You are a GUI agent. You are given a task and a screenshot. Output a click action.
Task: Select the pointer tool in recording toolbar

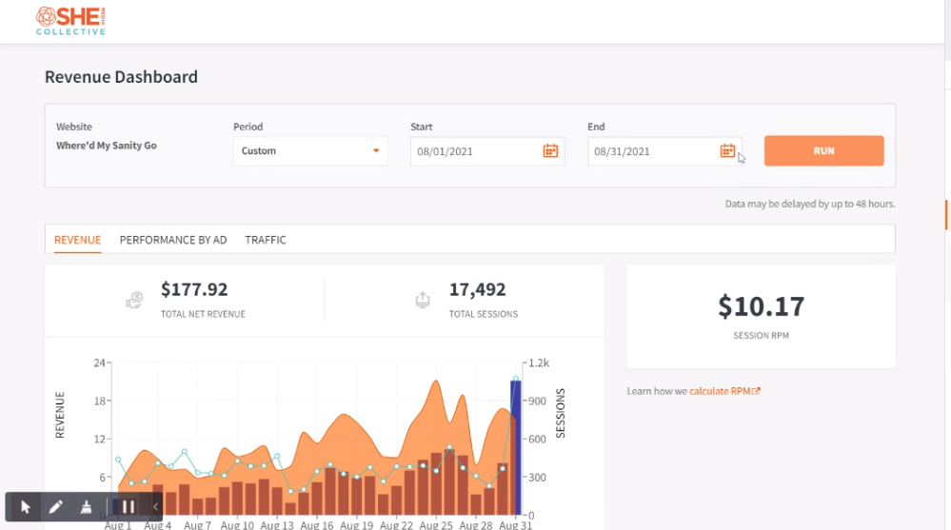[26, 507]
